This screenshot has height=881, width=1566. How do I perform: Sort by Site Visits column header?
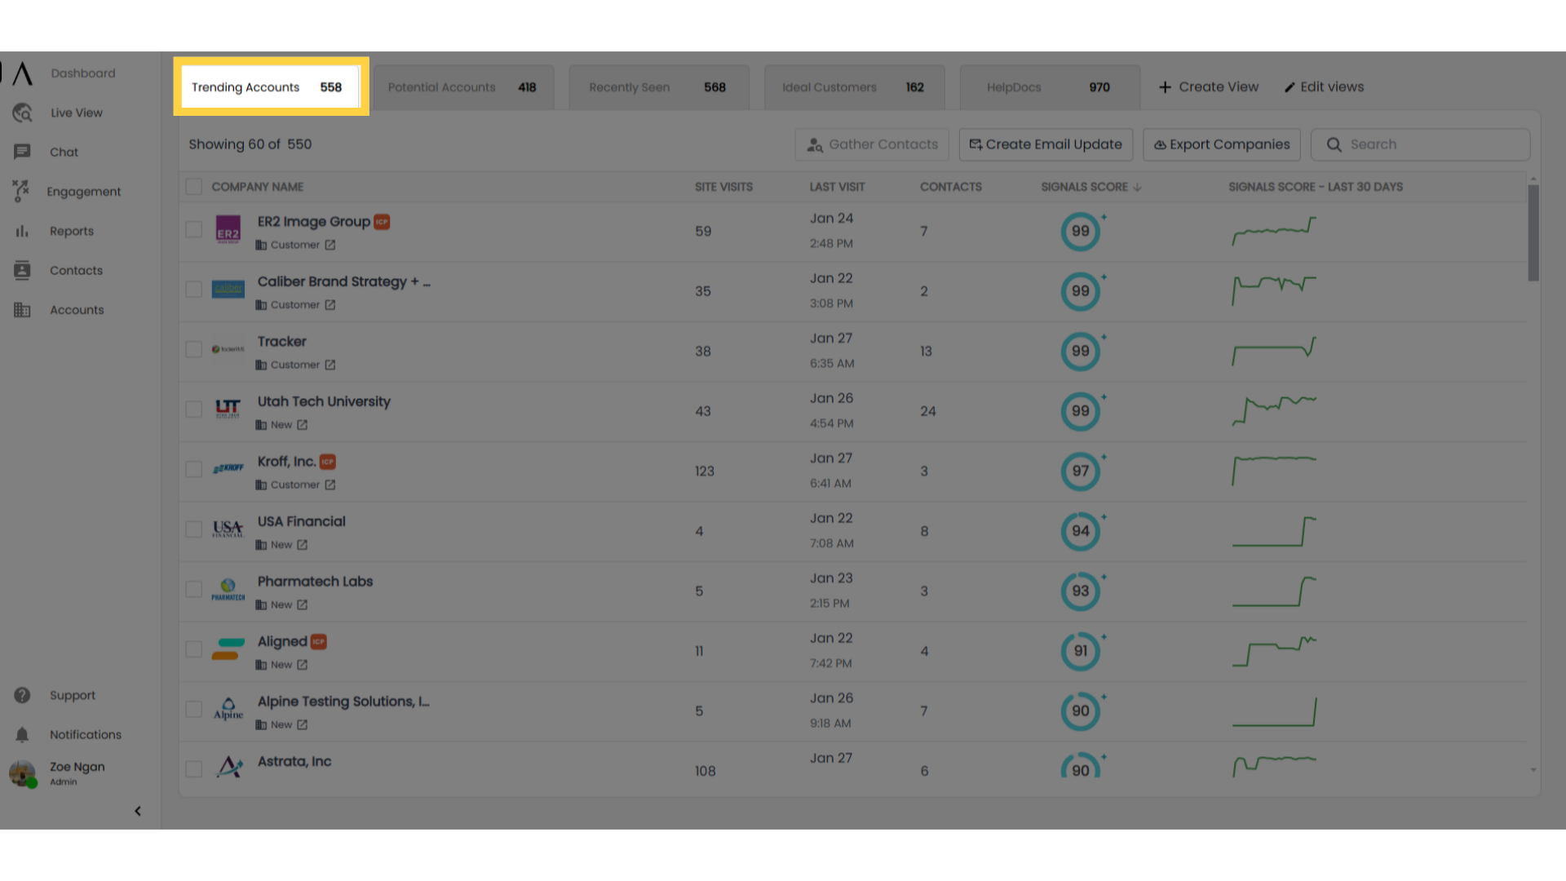[x=723, y=187]
